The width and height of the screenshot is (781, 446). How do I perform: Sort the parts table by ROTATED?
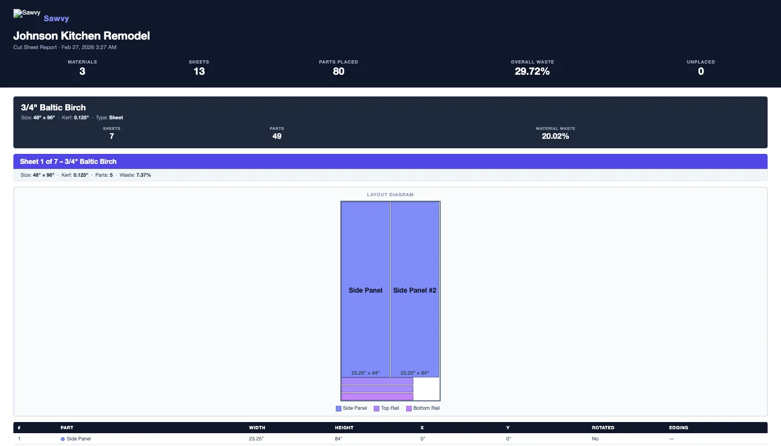click(603, 428)
